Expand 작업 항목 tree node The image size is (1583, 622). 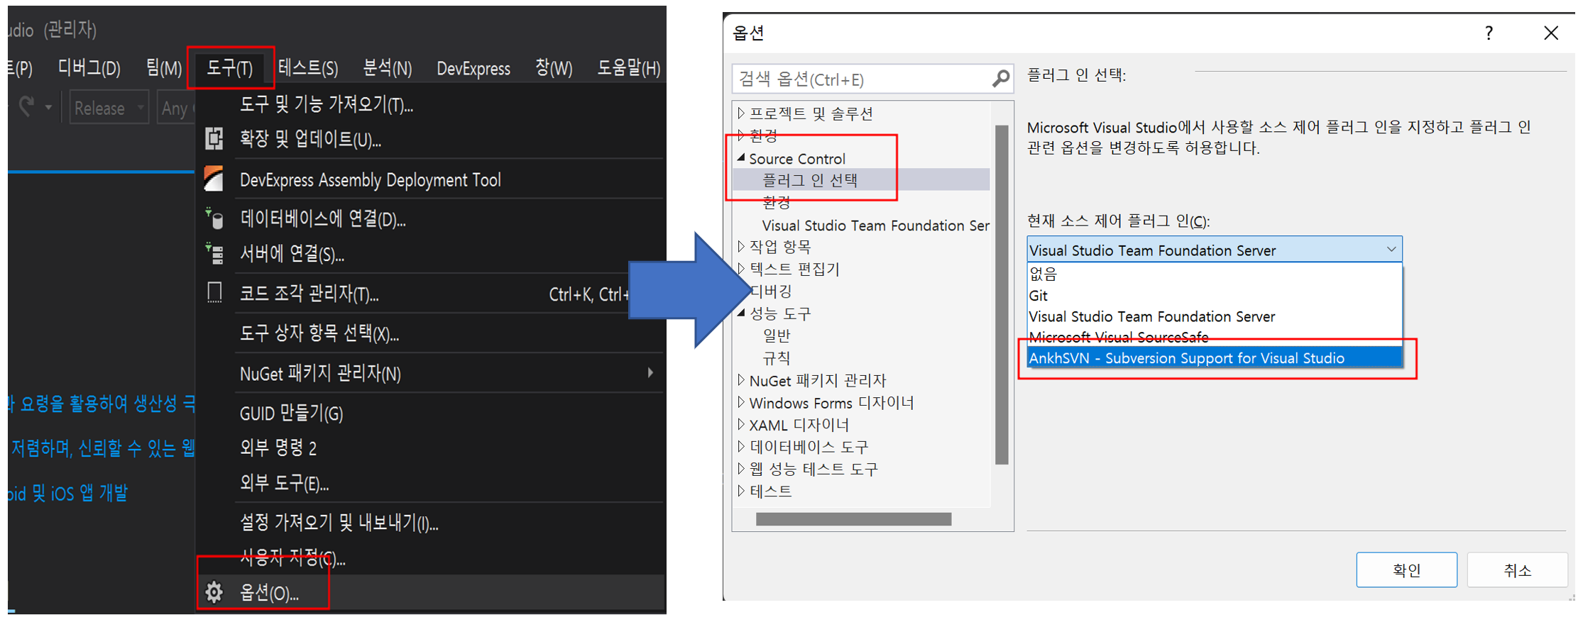(741, 247)
